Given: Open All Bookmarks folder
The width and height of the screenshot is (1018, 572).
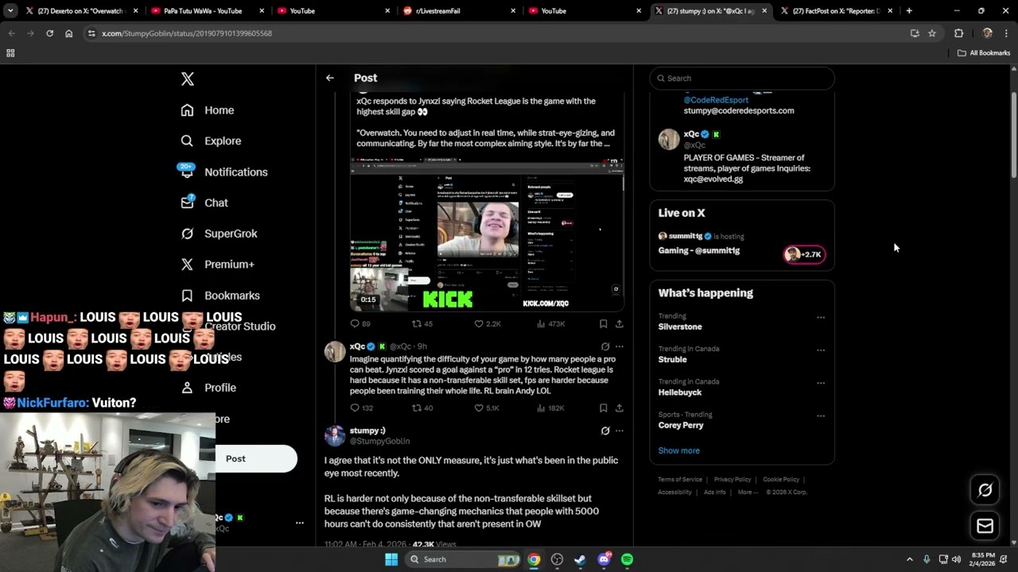Looking at the screenshot, I should (x=983, y=53).
